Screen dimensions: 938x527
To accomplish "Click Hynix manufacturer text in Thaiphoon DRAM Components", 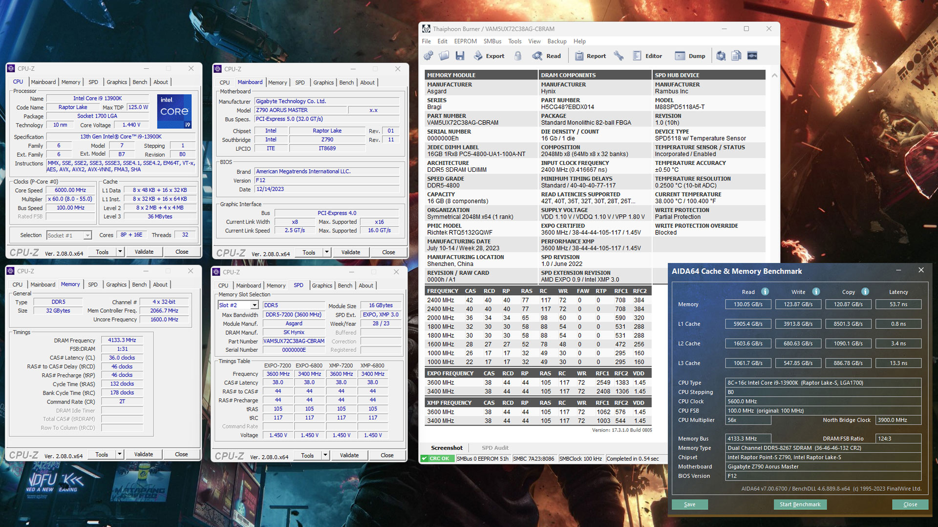I will (x=548, y=91).
